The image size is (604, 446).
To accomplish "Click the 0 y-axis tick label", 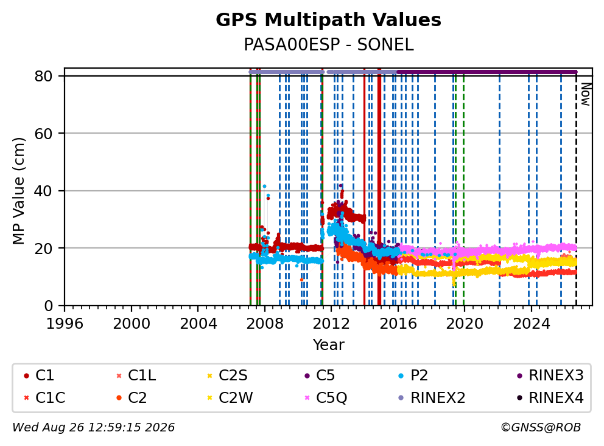I will click(x=48, y=306).
